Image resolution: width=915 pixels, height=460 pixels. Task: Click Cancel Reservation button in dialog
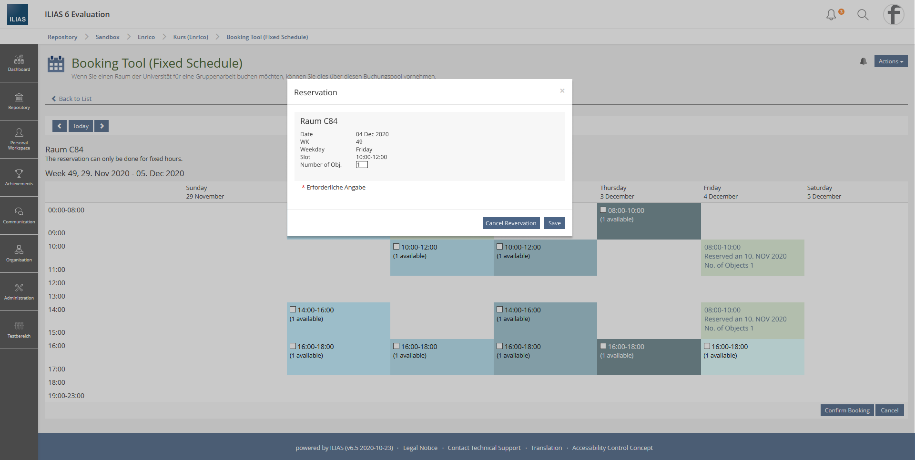[511, 223]
